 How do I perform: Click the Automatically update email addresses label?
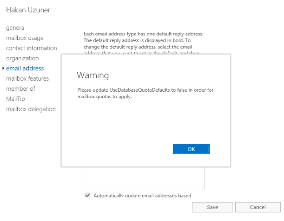(x=142, y=195)
